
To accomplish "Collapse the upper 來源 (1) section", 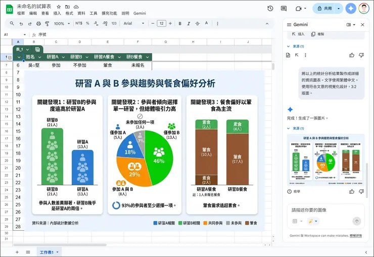I will pyautogui.click(x=288, y=46).
